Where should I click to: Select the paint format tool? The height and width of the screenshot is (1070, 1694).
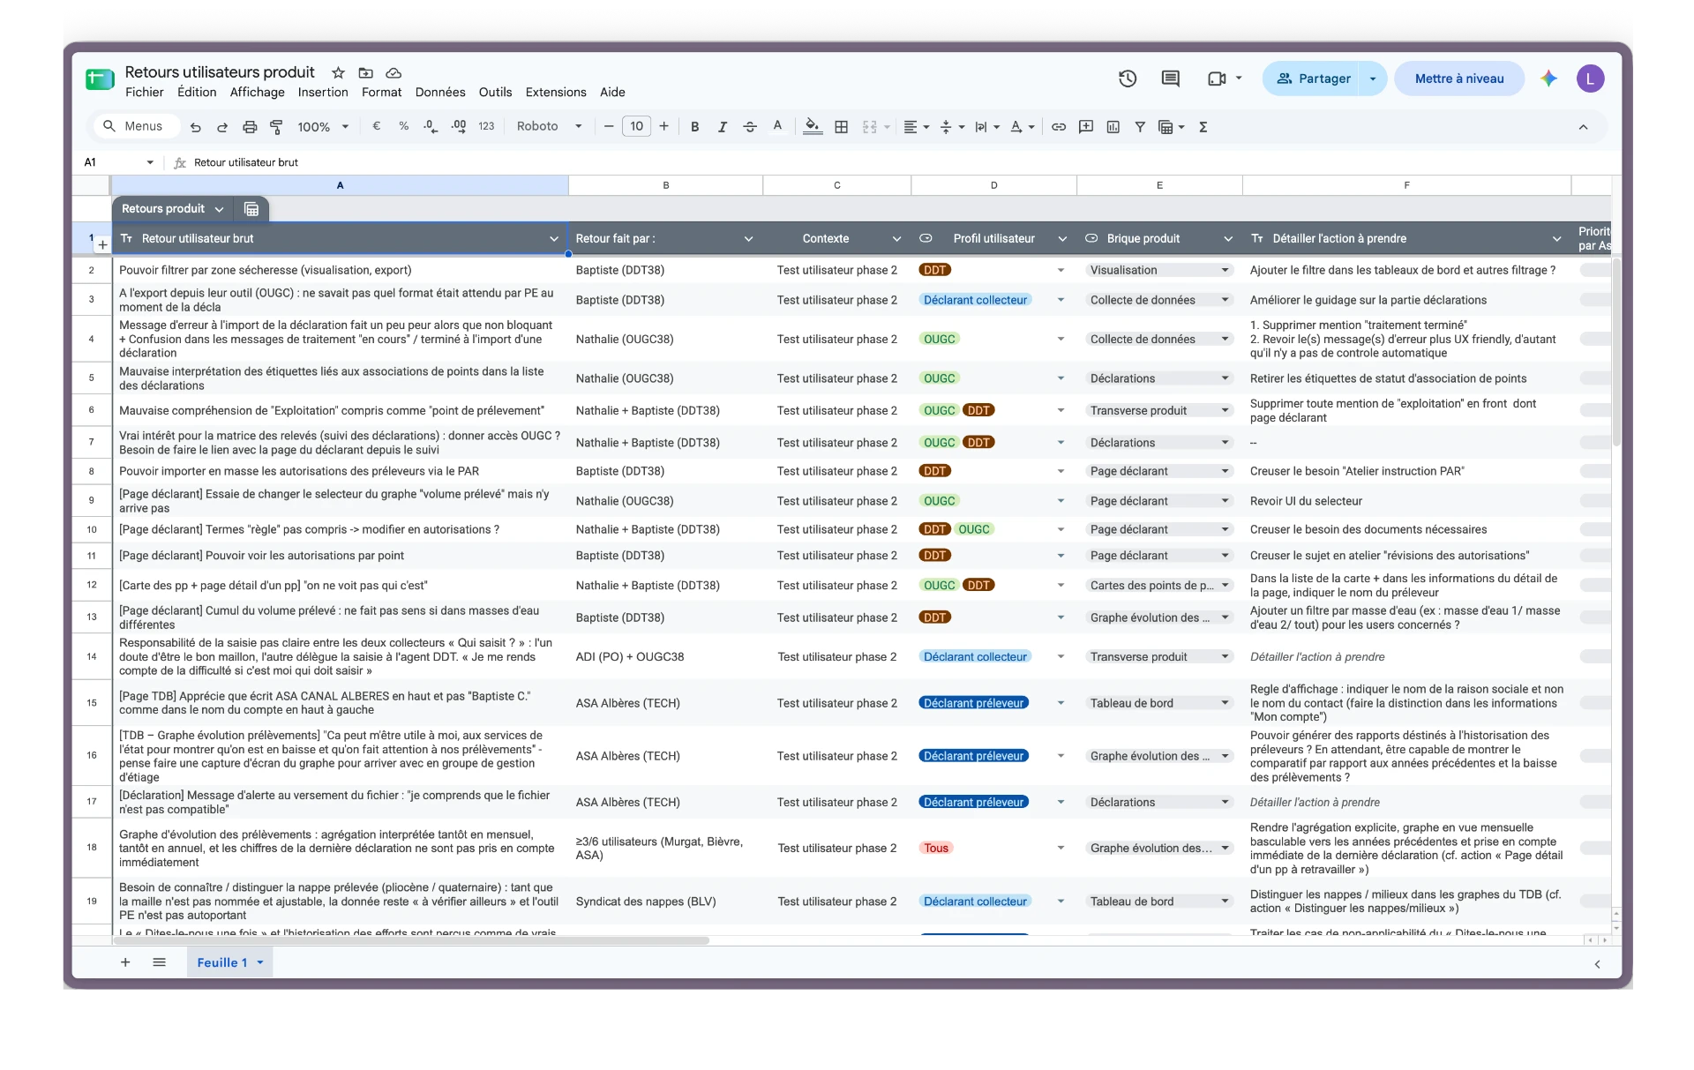[x=276, y=127]
